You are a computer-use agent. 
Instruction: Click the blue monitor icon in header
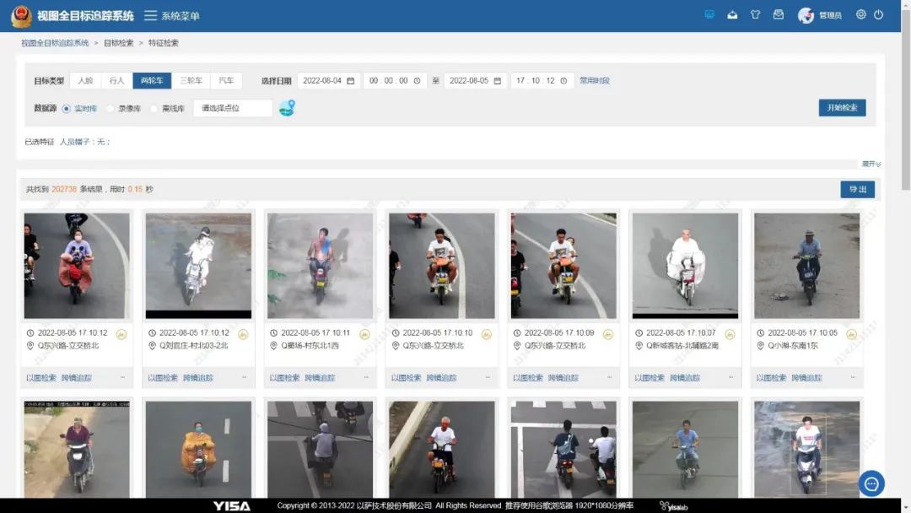click(709, 14)
